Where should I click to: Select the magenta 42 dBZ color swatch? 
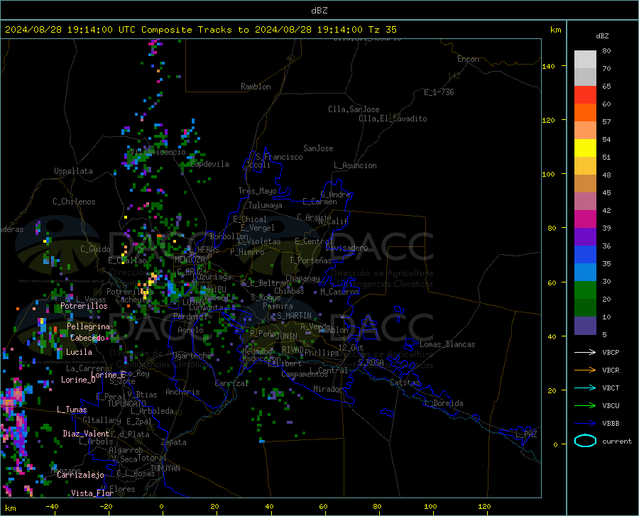pos(585,219)
